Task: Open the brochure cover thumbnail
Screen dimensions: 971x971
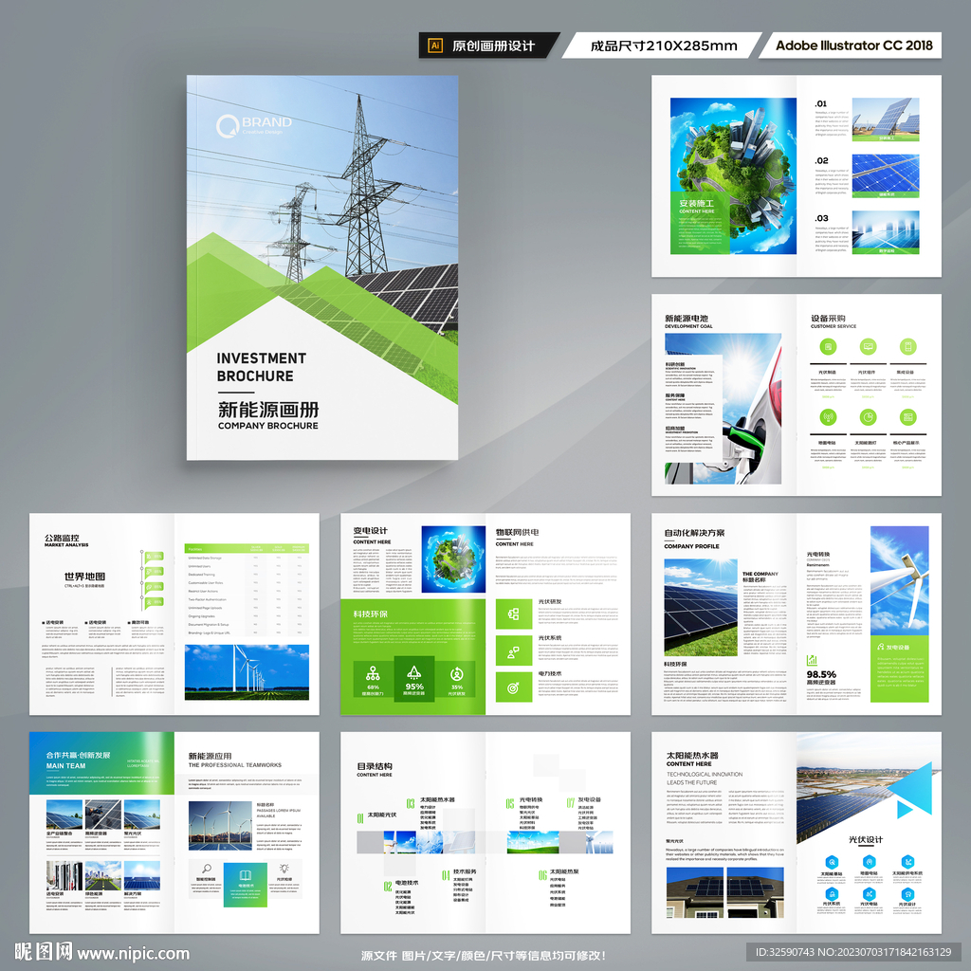Action: (x=322, y=267)
